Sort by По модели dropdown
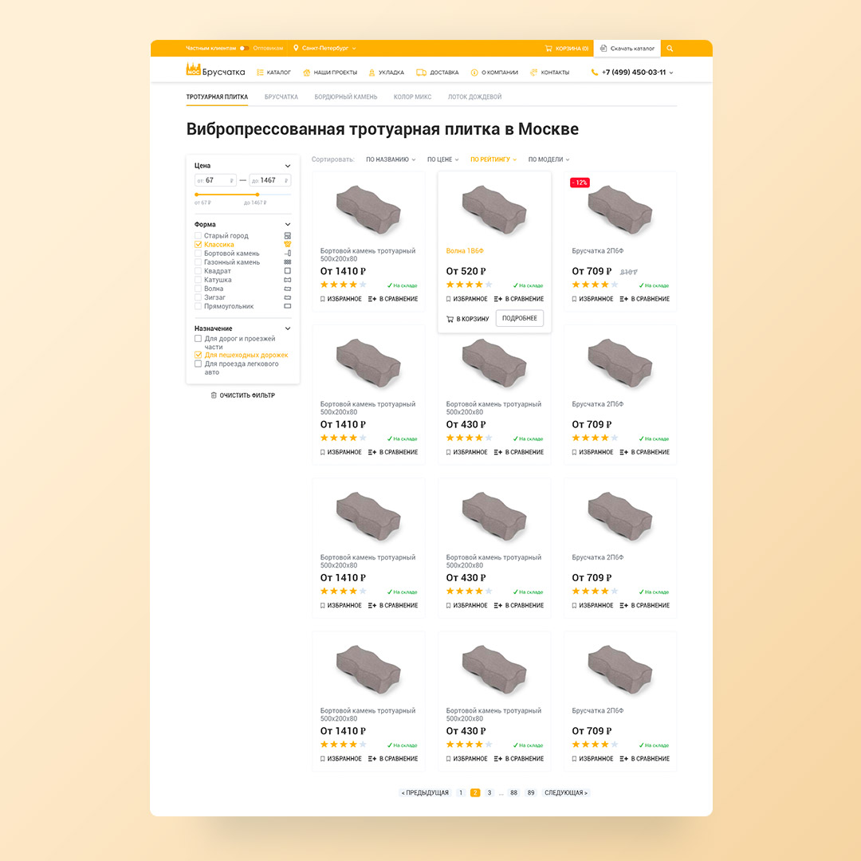861x861 pixels. [x=548, y=159]
